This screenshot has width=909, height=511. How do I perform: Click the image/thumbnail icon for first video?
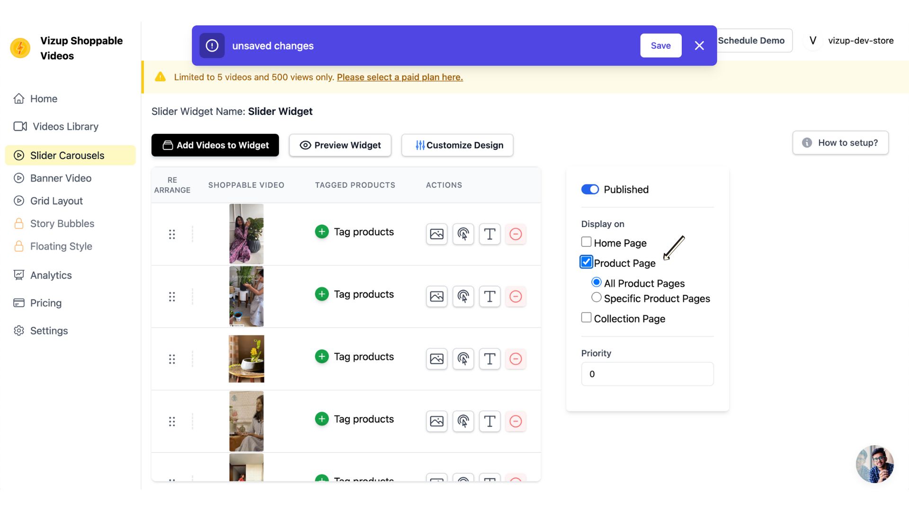coord(437,233)
